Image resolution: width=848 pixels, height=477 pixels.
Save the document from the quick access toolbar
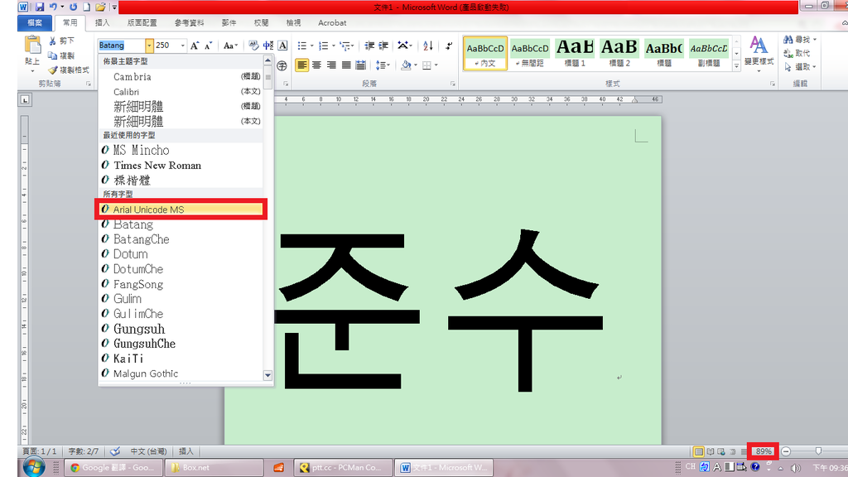point(40,7)
